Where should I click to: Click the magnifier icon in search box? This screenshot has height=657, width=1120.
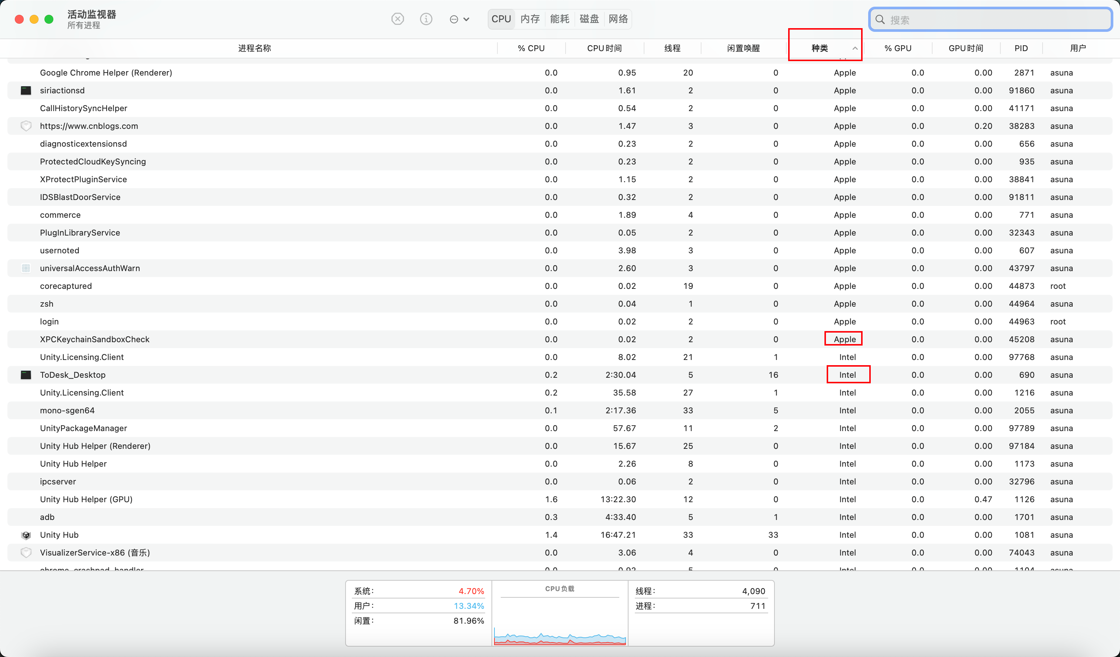click(x=880, y=20)
